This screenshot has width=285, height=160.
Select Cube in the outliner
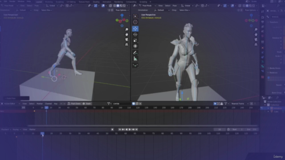click(x=276, y=112)
